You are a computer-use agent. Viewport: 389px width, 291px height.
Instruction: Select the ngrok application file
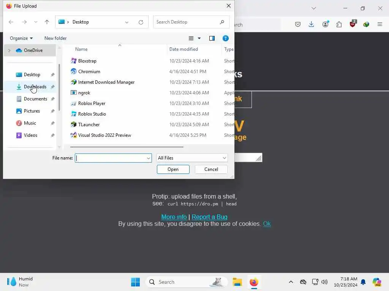click(x=84, y=93)
